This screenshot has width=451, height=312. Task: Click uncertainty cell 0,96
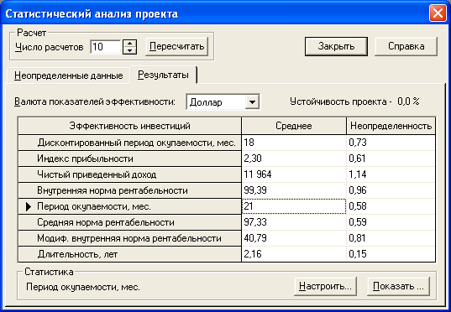coord(391,190)
